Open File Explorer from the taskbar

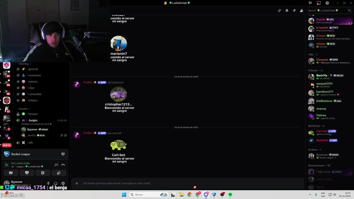click(181, 195)
